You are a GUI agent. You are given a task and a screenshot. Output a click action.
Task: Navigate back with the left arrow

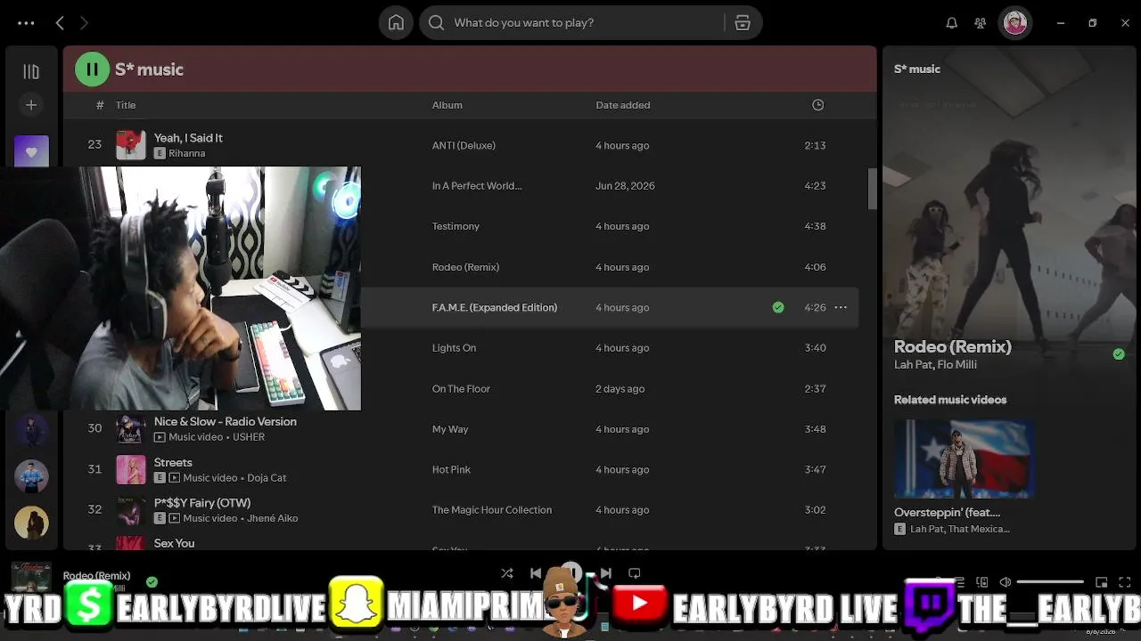[x=60, y=23]
